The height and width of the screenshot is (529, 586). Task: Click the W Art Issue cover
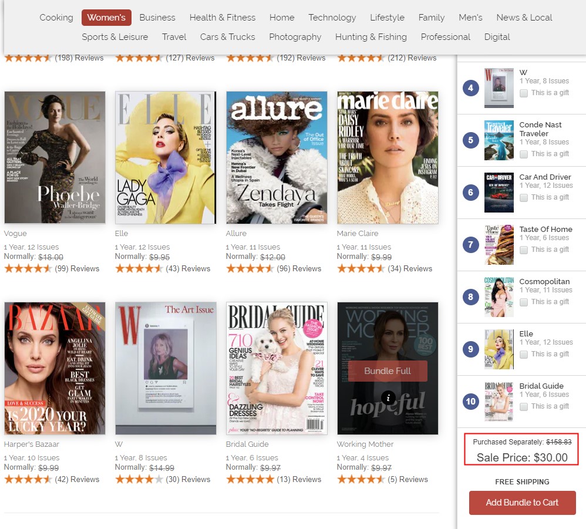point(166,368)
